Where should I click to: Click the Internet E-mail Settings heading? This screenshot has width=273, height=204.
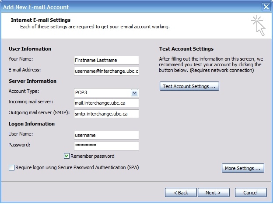pos(41,20)
